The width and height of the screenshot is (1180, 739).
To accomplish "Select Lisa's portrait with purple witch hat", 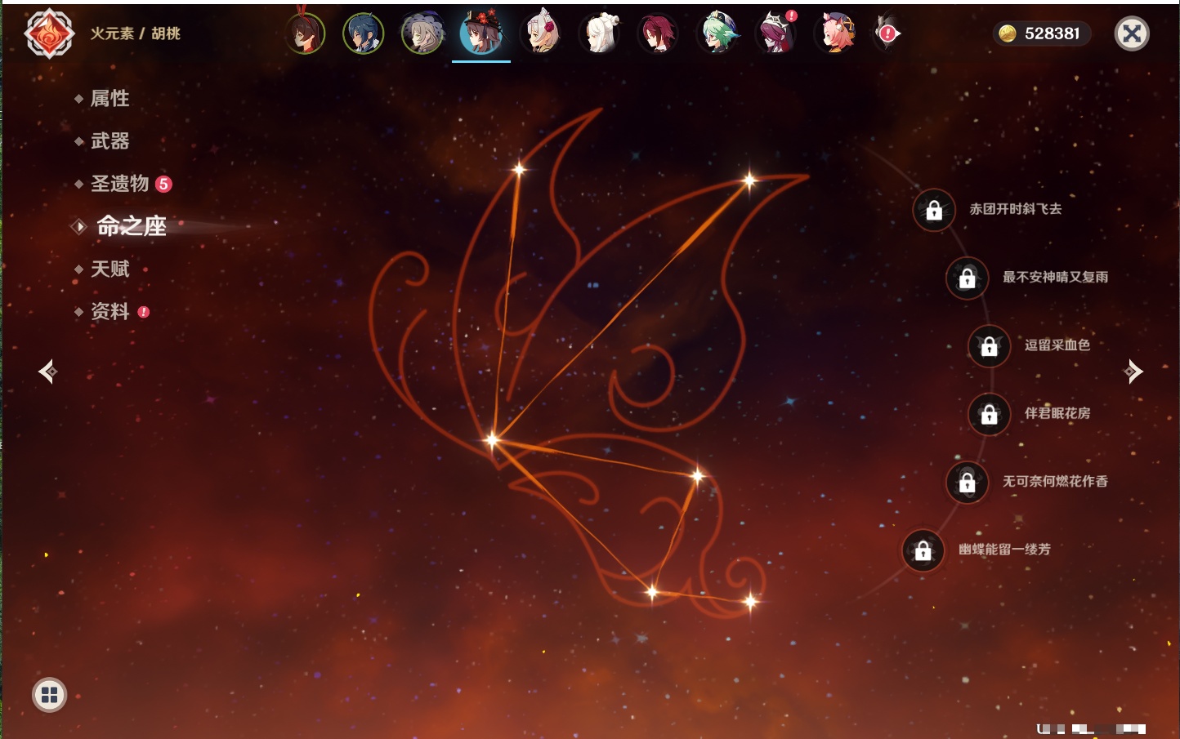I will pos(422,34).
